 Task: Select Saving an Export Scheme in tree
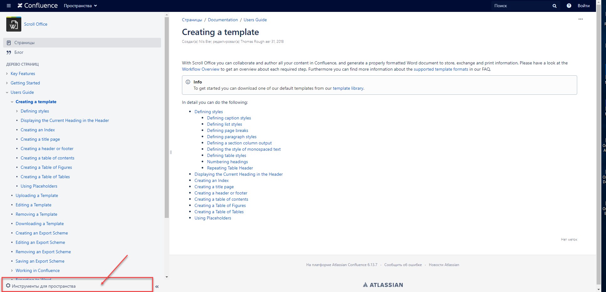tap(40, 261)
